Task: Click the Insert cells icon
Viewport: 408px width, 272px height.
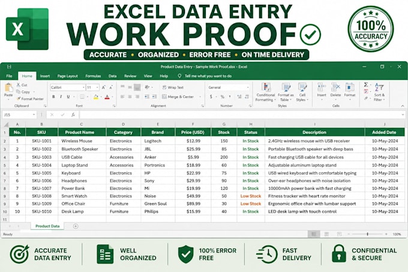Action: 322,88
